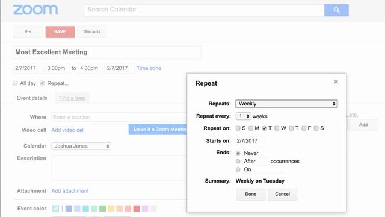The width and height of the screenshot is (385, 217).
Task: Click the end On date field
Action: click(x=268, y=169)
